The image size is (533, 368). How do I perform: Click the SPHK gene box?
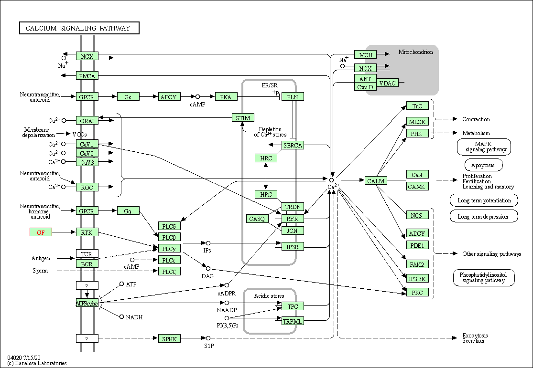(x=169, y=338)
